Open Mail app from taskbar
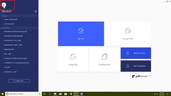Screen dimensions: 171x96 tap(60, 94)
